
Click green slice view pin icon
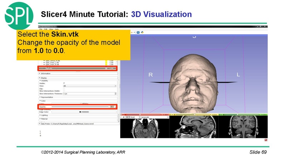220,115
